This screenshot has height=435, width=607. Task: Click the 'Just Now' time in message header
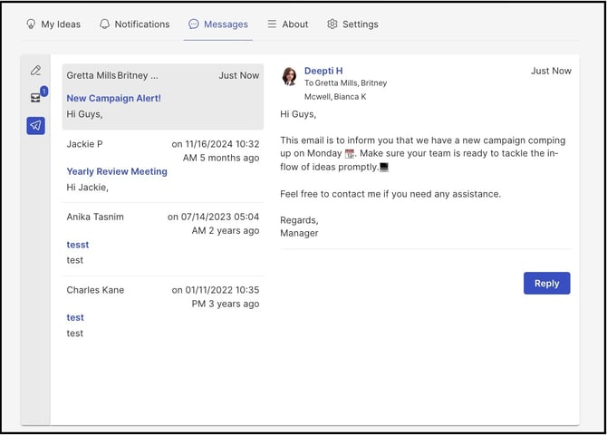pos(551,71)
